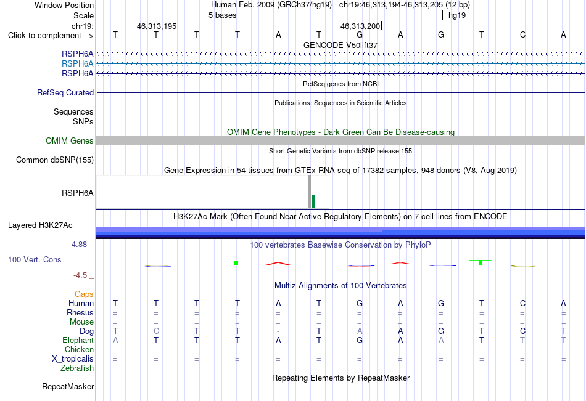Click the '5 bases' scale bar label

[x=222, y=15]
